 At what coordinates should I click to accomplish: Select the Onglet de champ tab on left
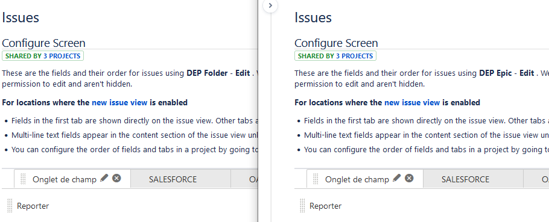coord(65,179)
